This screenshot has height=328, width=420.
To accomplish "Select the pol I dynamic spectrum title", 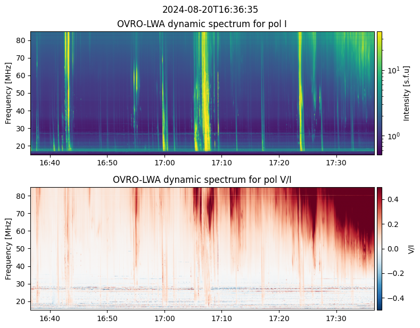I will click(202, 24).
